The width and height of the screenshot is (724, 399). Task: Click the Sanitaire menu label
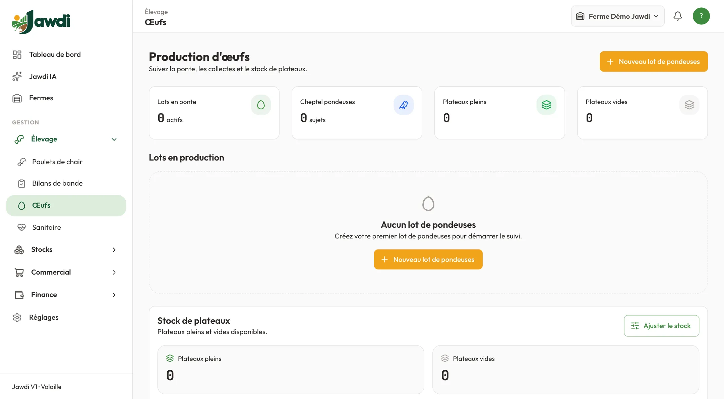tap(47, 227)
